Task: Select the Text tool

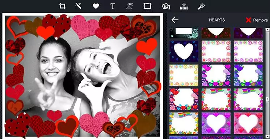Action: tap(113, 6)
